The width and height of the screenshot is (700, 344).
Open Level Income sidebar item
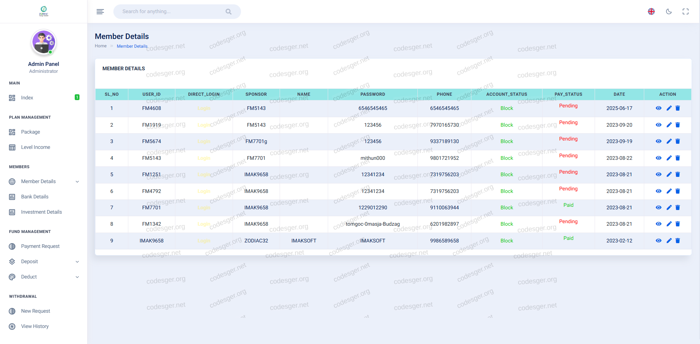35,147
